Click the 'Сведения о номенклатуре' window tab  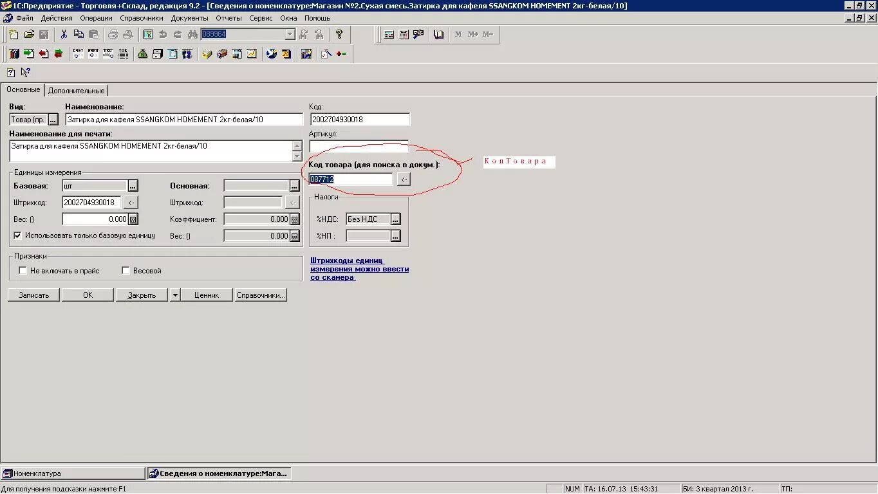point(219,473)
